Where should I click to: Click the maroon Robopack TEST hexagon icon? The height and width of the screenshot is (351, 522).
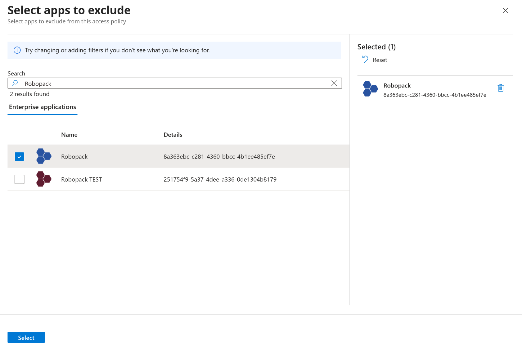click(x=44, y=179)
